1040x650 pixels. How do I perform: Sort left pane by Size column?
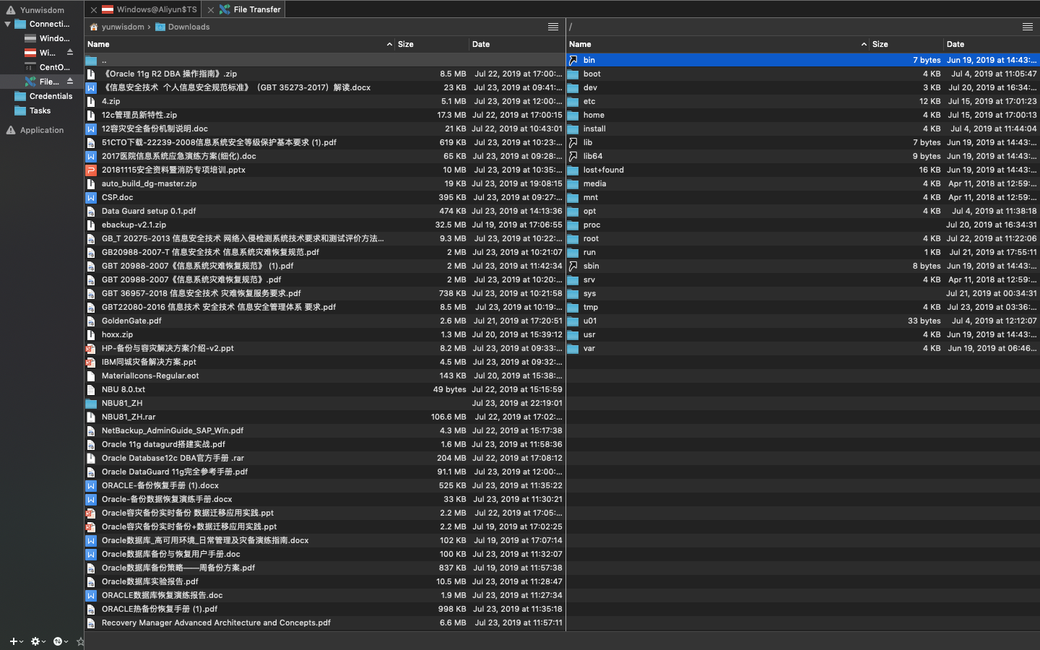432,44
